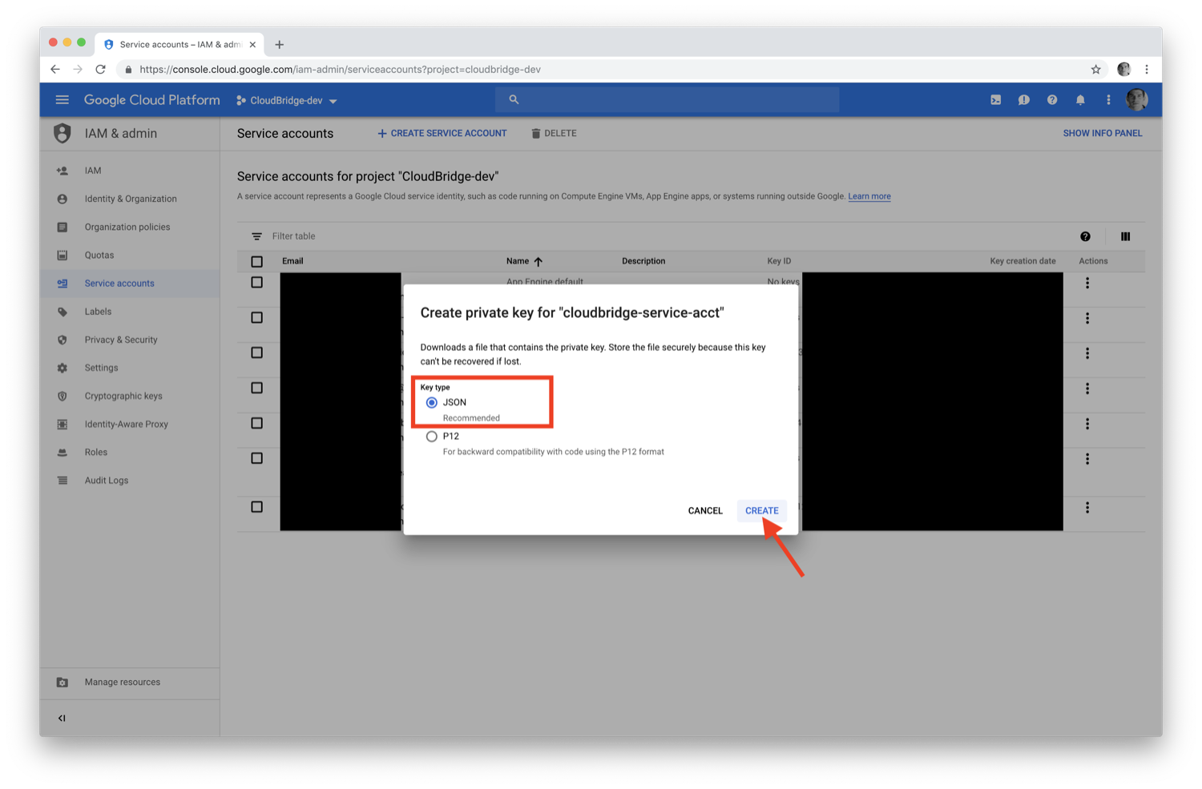Click Google Cloud Platform logo text
1202x789 pixels.
coord(151,100)
